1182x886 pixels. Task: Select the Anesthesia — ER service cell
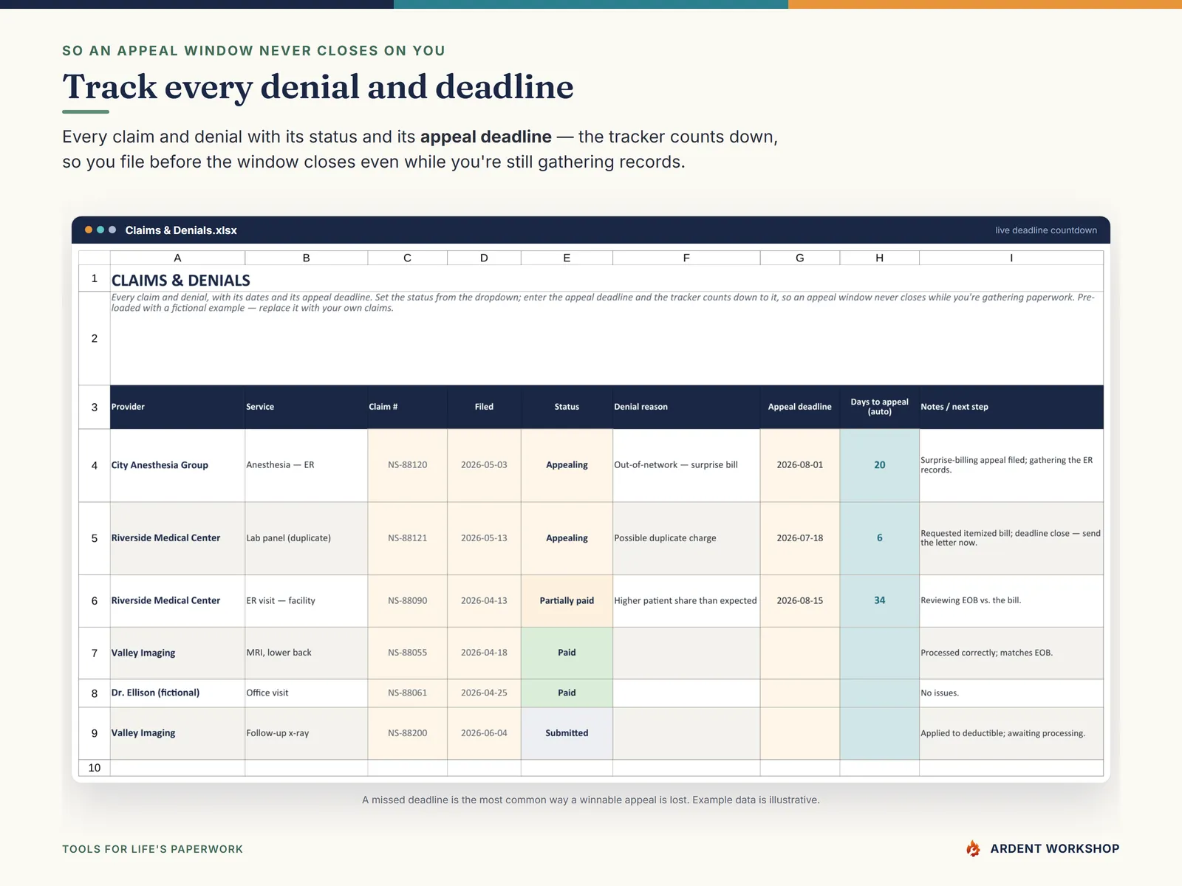[307, 465]
